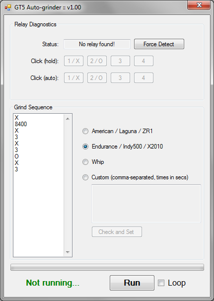Click the Check and Set button
Image resolution: width=214 pixels, height=301 pixels.
pos(117,232)
